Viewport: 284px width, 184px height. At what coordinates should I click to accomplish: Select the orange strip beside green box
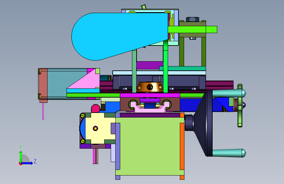pos(182,146)
